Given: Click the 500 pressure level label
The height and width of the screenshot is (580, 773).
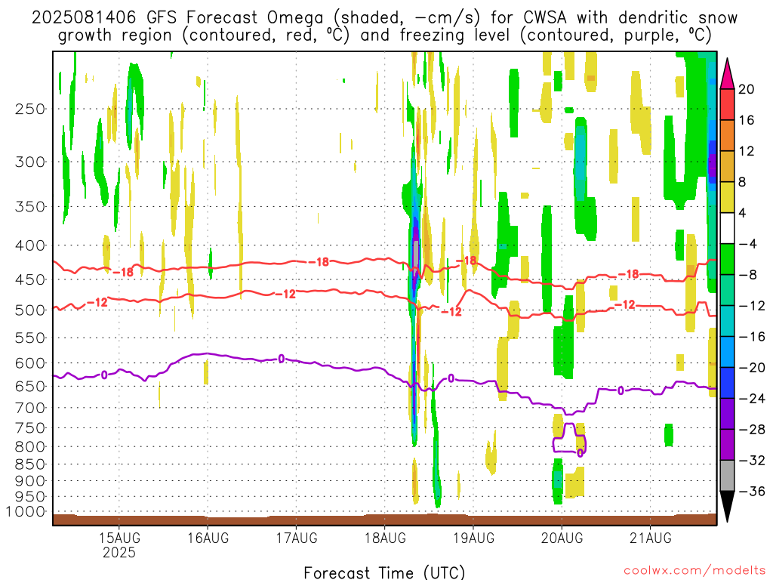Looking at the screenshot, I should [x=30, y=310].
